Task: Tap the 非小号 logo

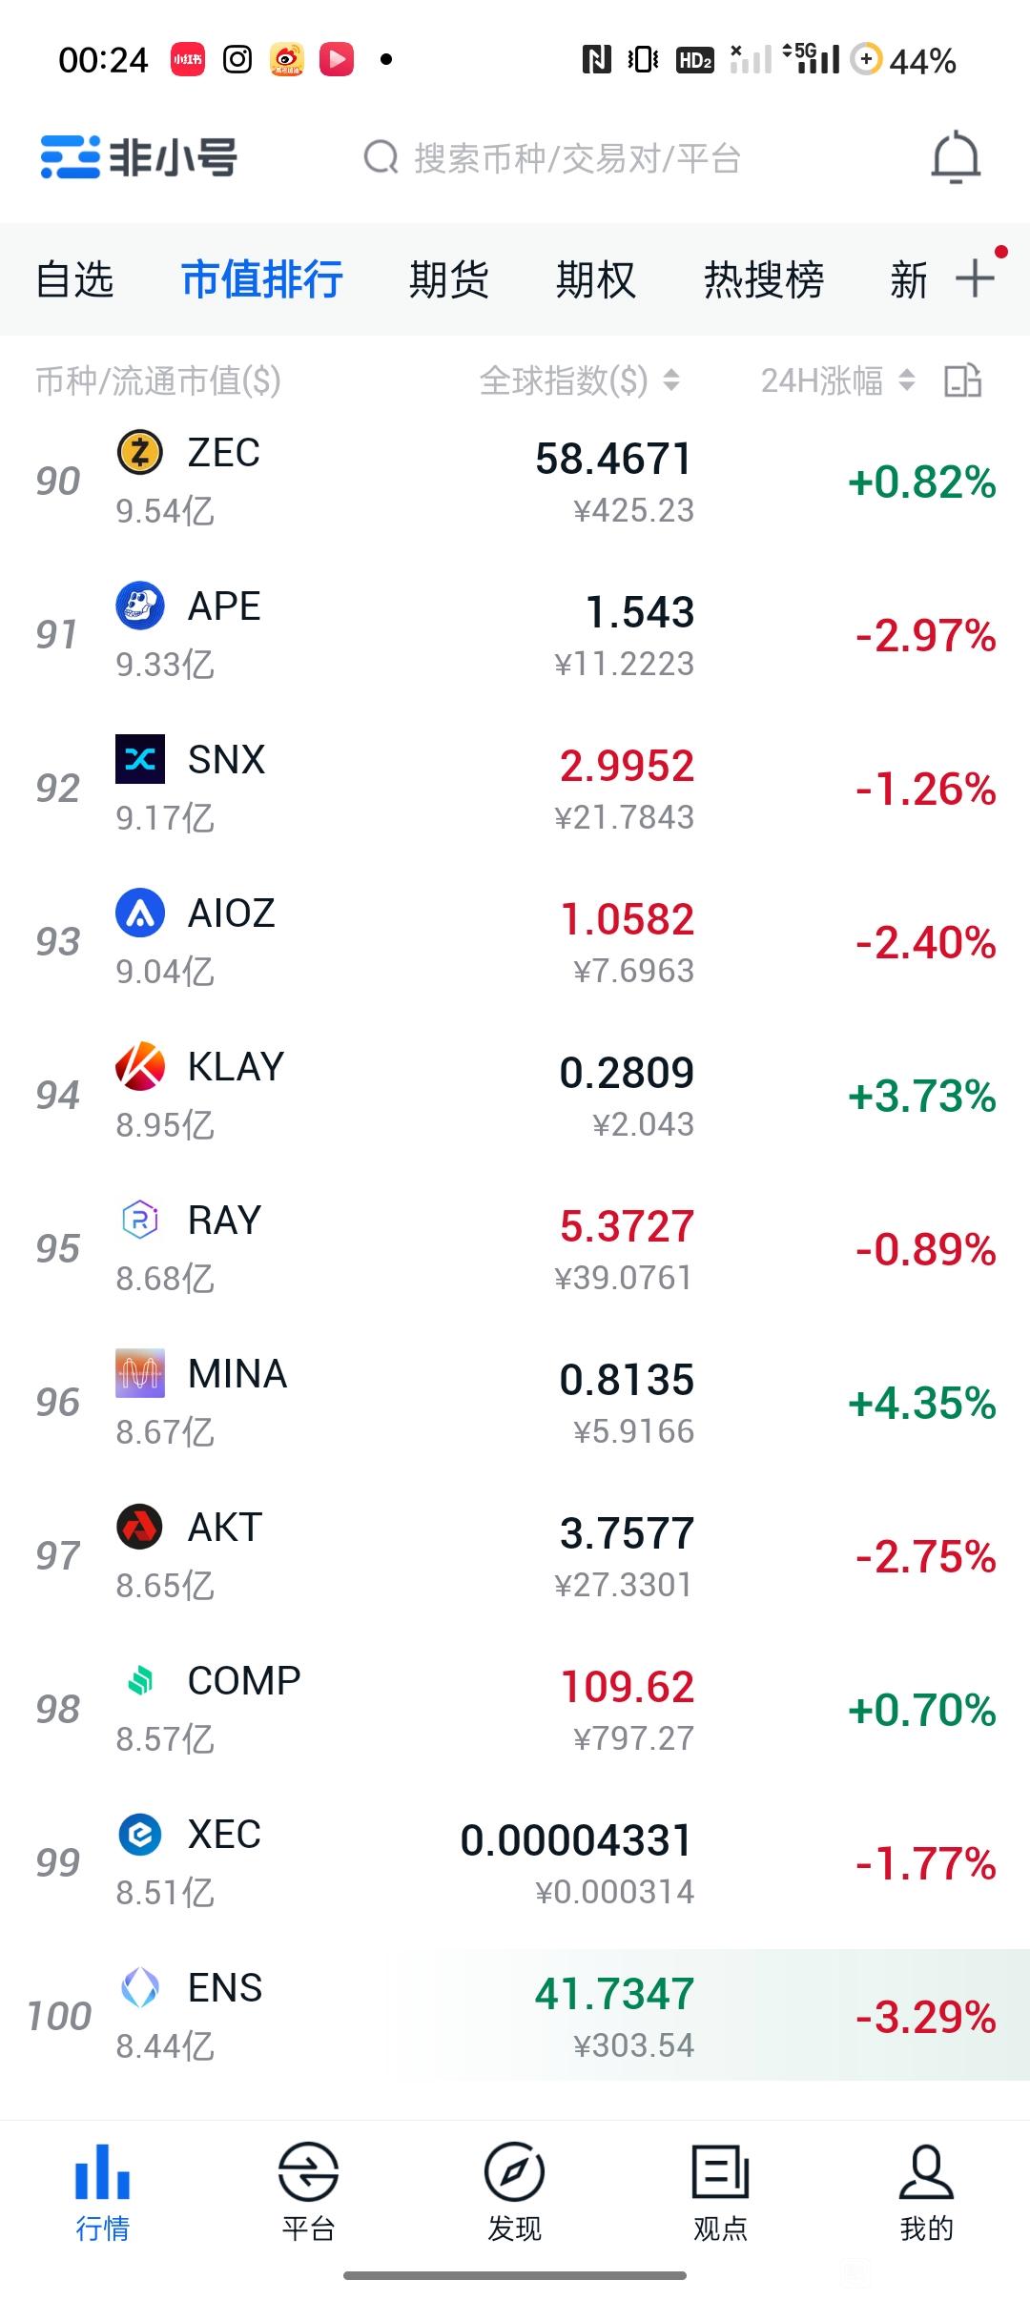Action: coord(138,157)
